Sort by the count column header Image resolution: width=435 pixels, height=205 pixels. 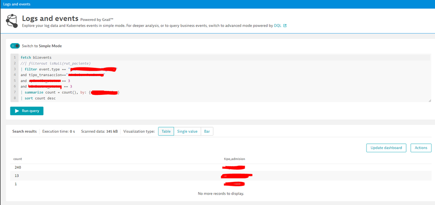click(x=18, y=159)
